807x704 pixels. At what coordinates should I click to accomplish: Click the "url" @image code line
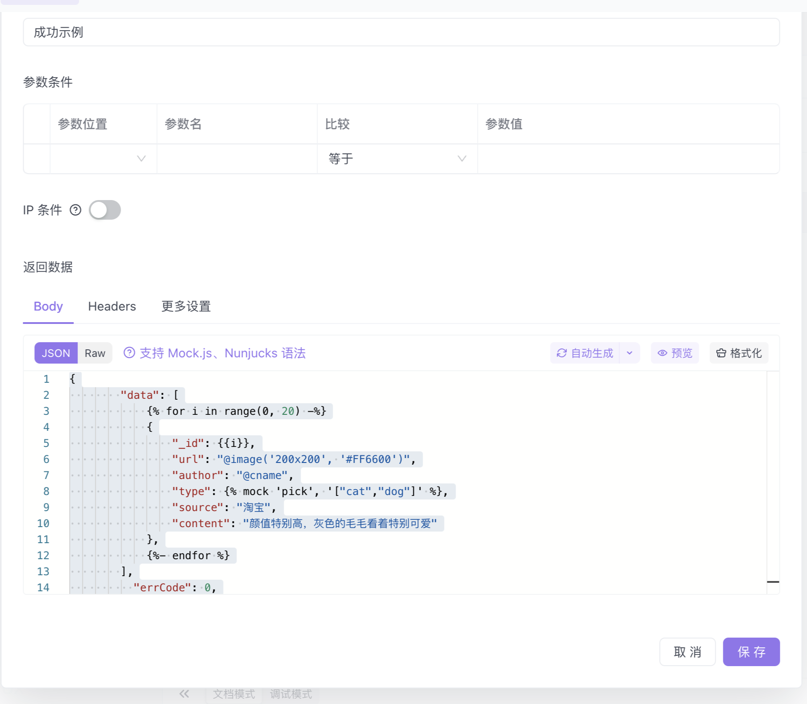[x=294, y=459]
